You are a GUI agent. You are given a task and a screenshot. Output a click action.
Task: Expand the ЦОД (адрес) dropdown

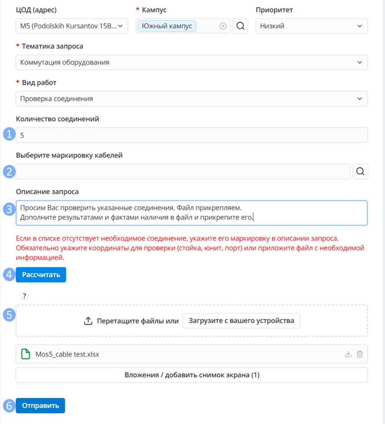tap(72, 26)
